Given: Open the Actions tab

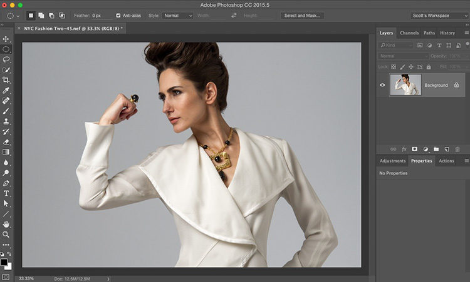Looking at the screenshot, I should pyautogui.click(x=446, y=161).
